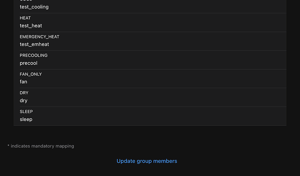
Task: Click the PRECOOLING mode label
Action: click(x=33, y=56)
